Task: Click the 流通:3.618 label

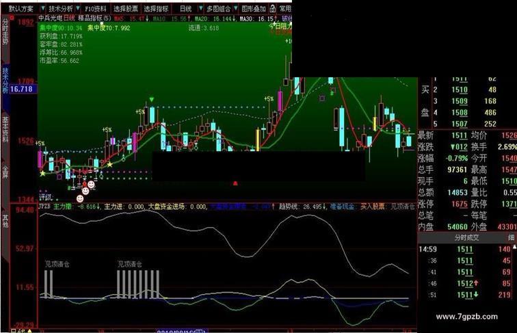Action: click(x=204, y=28)
